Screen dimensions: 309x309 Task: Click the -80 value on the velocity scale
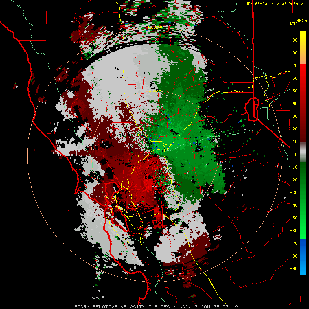click(x=294, y=256)
